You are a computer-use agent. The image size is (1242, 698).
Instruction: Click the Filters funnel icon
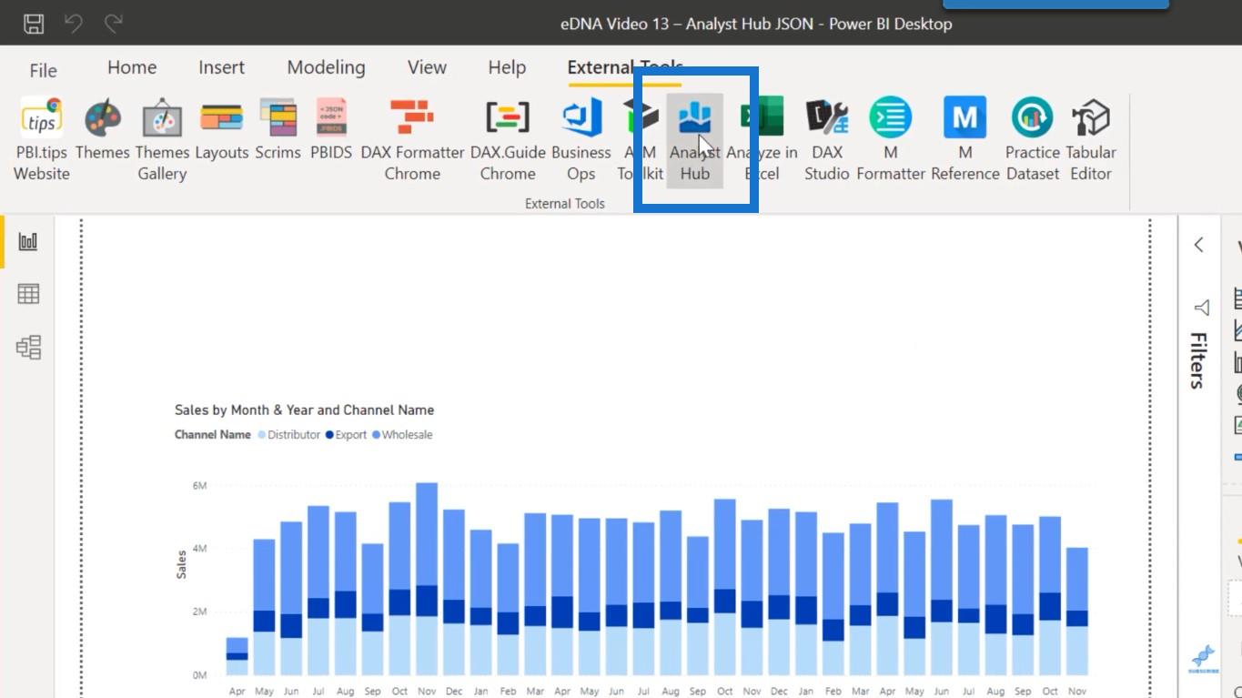1201,308
